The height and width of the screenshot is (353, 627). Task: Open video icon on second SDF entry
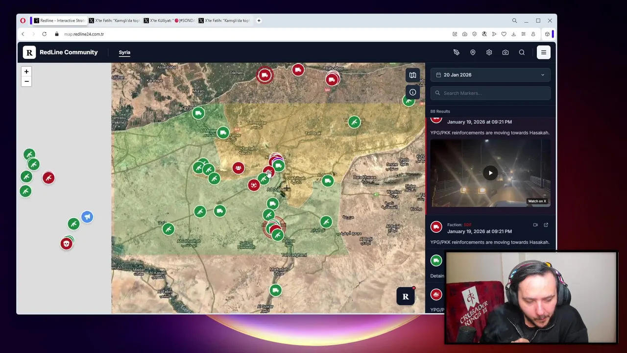535,225
